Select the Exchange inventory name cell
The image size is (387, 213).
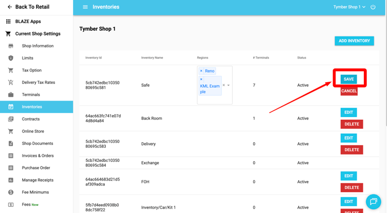pos(150,163)
